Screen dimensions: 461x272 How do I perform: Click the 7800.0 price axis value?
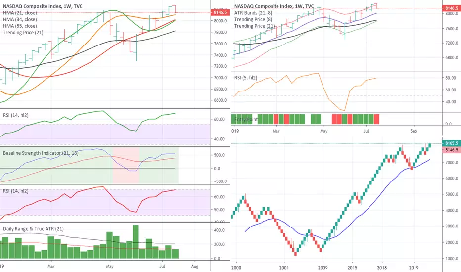click(220, 32)
